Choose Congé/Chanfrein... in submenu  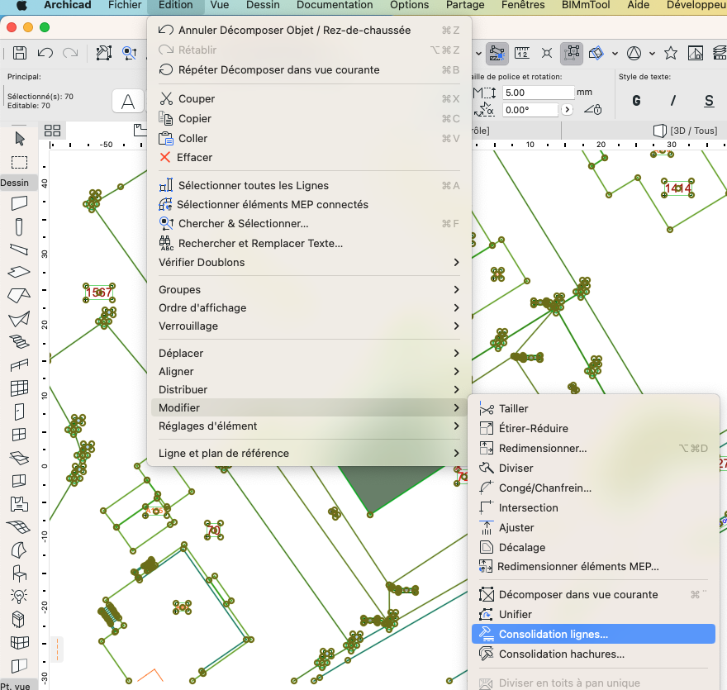point(593,488)
